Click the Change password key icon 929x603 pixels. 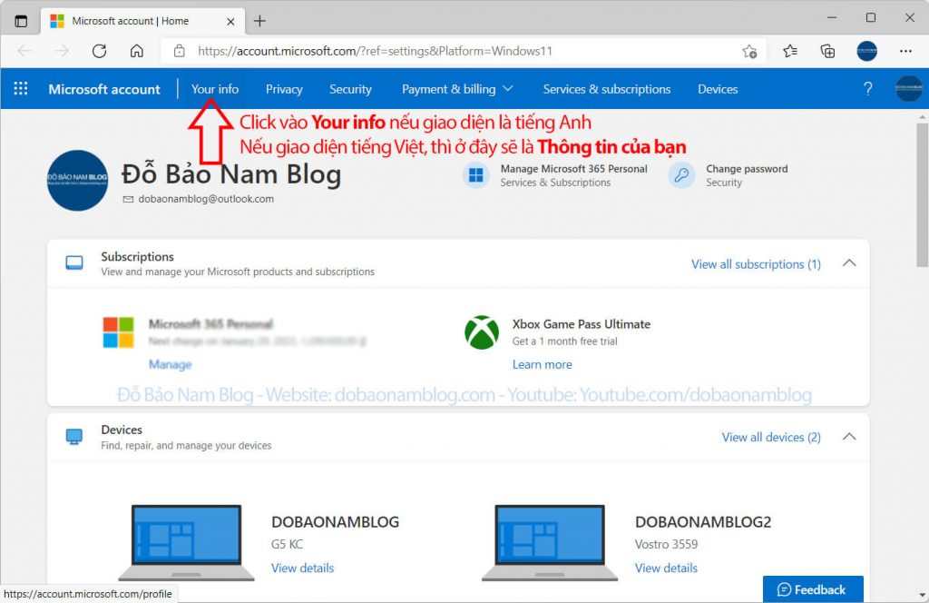(x=681, y=175)
